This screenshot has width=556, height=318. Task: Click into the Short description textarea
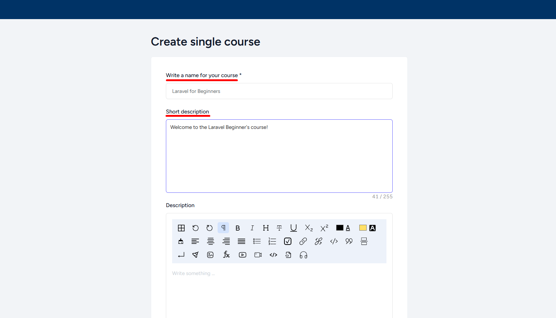pyautogui.click(x=279, y=156)
